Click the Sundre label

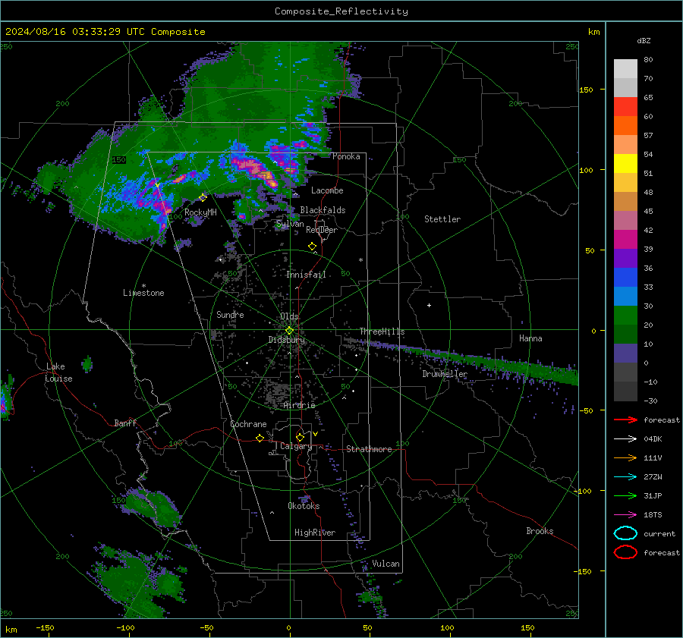[x=230, y=314]
